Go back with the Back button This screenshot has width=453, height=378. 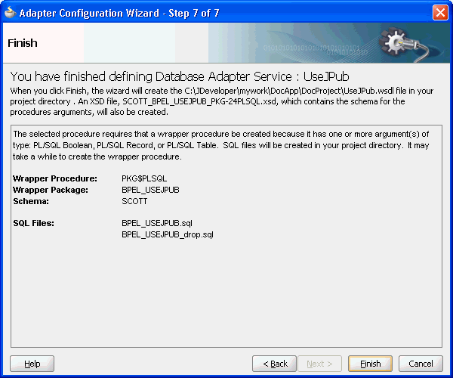pos(274,364)
